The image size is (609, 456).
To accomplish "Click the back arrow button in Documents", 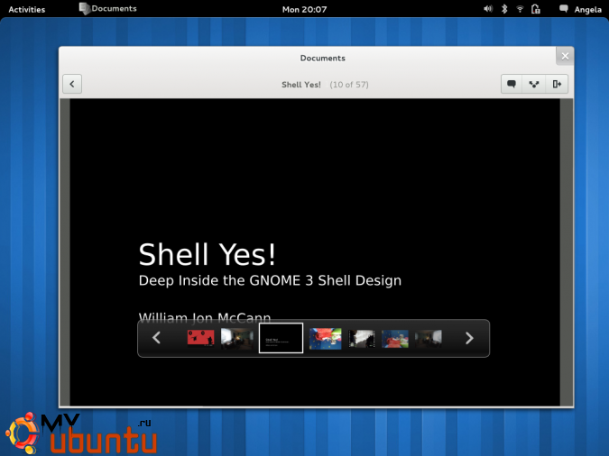I will [73, 84].
